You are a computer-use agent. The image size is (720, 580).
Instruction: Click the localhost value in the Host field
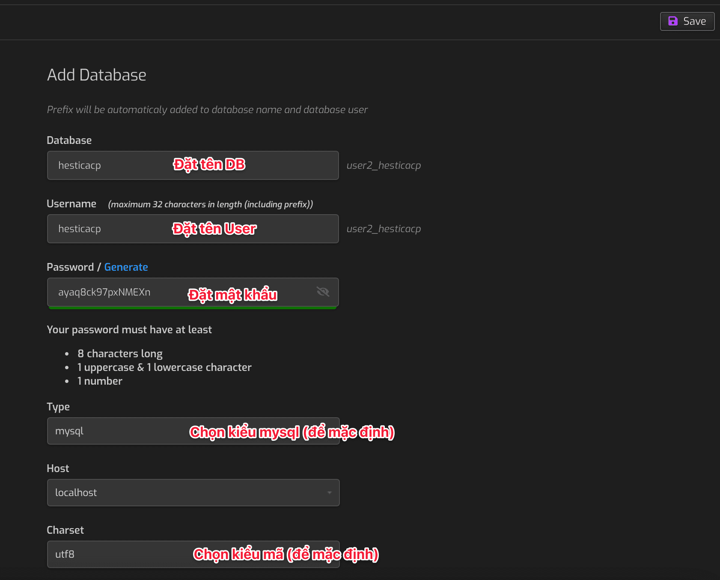coord(76,492)
